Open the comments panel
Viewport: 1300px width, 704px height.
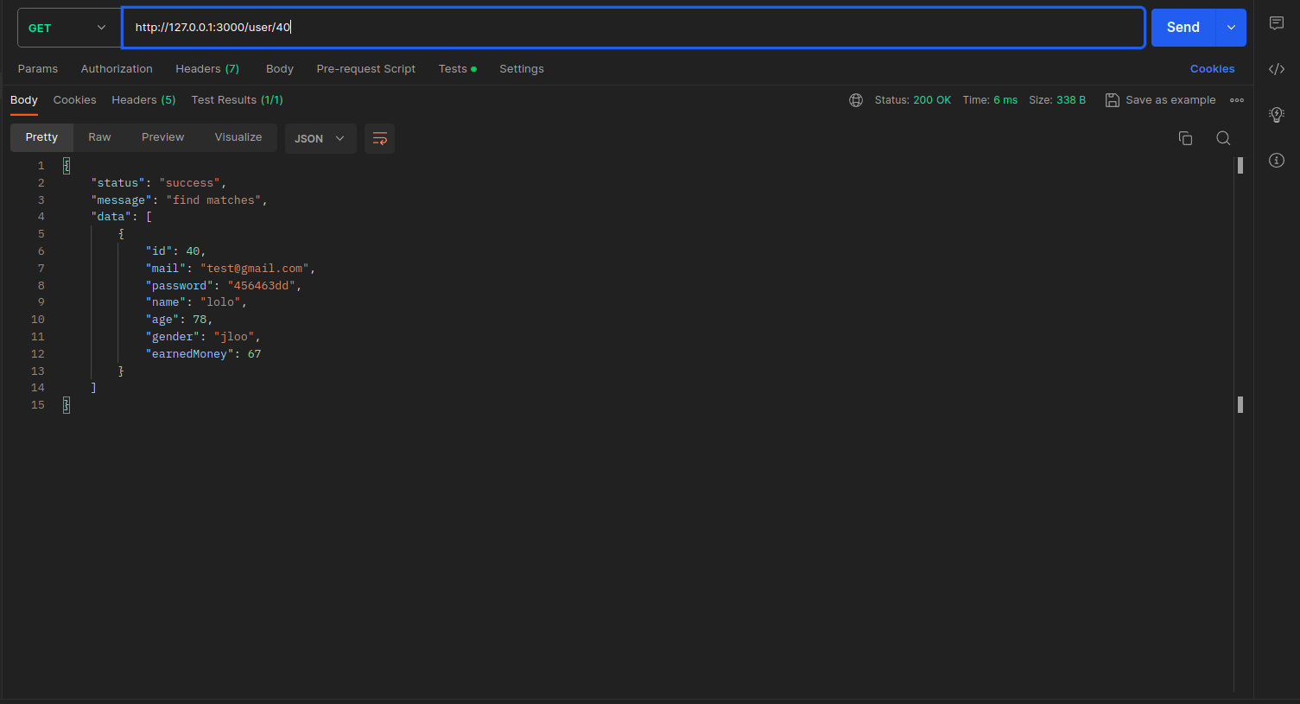click(x=1277, y=23)
